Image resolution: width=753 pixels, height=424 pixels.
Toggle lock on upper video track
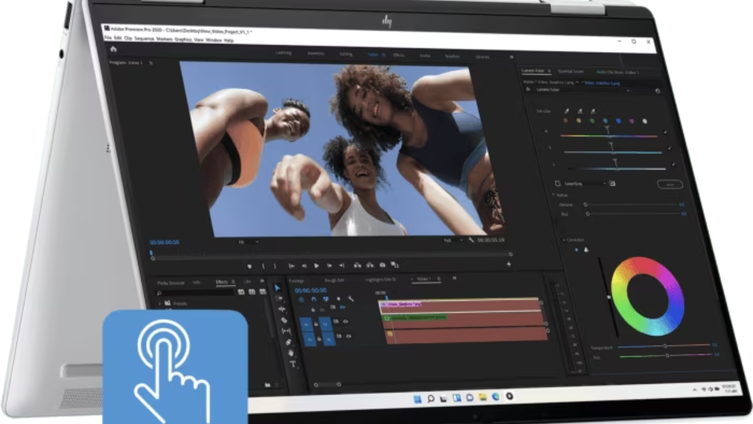316,323
